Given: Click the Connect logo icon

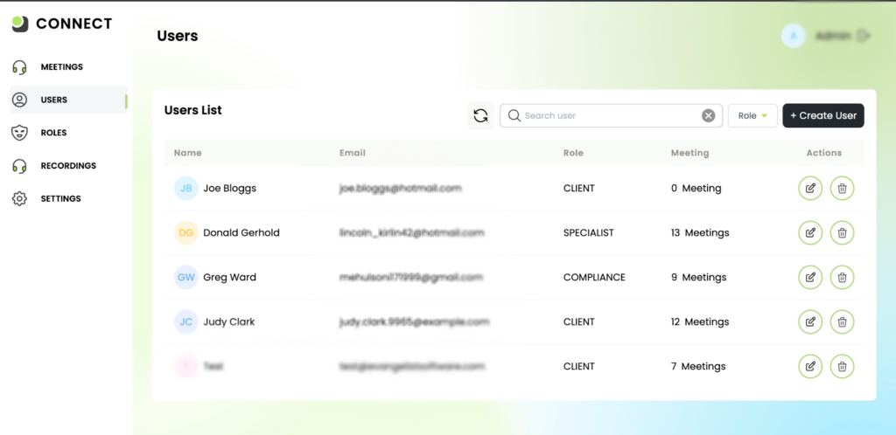Looking at the screenshot, I should [20, 24].
